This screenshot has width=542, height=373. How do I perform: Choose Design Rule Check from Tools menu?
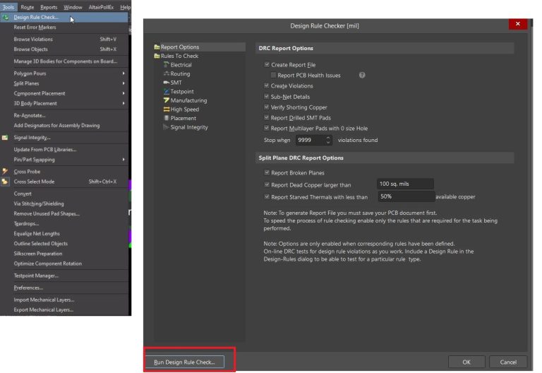36,17
